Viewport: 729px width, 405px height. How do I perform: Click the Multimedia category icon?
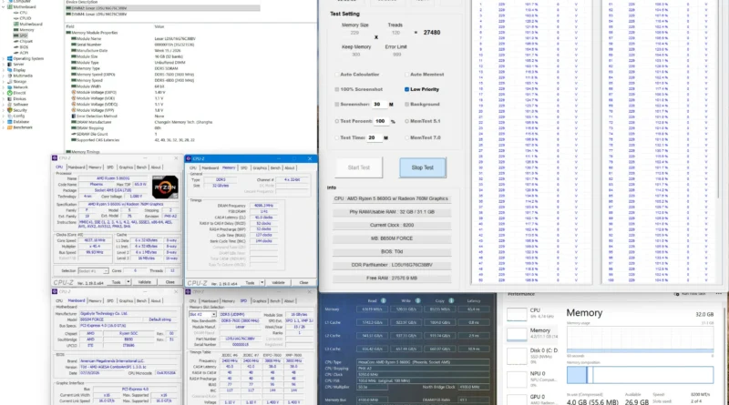click(9, 76)
